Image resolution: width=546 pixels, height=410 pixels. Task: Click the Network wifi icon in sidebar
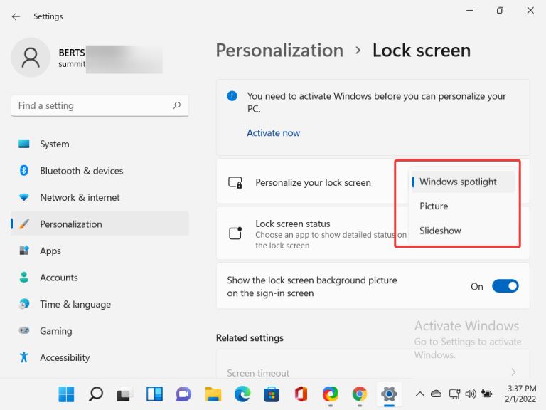24,197
